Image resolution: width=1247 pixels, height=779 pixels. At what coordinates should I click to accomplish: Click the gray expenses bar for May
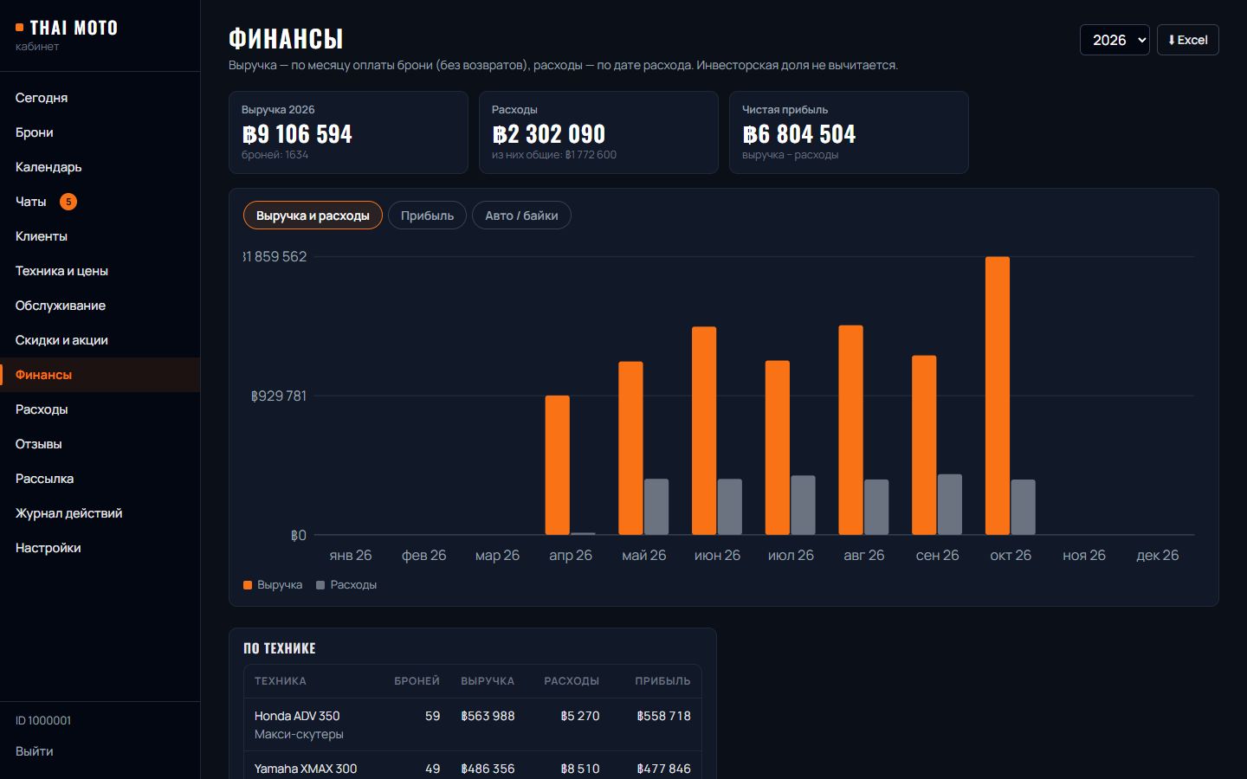tap(656, 506)
